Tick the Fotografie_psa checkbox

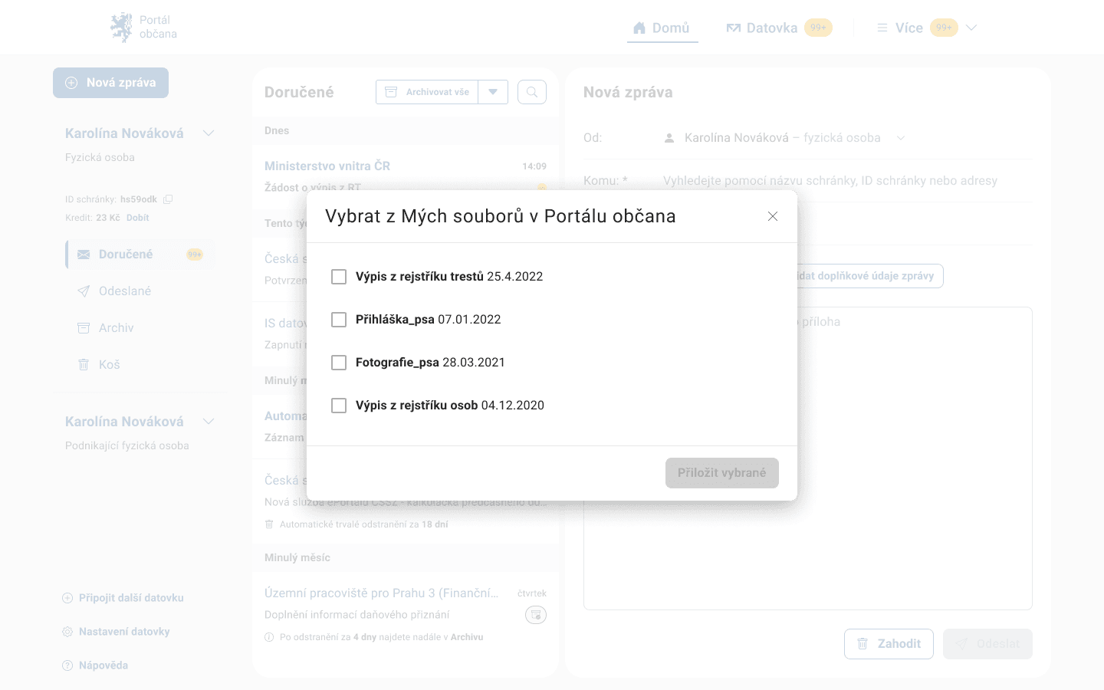coord(339,363)
